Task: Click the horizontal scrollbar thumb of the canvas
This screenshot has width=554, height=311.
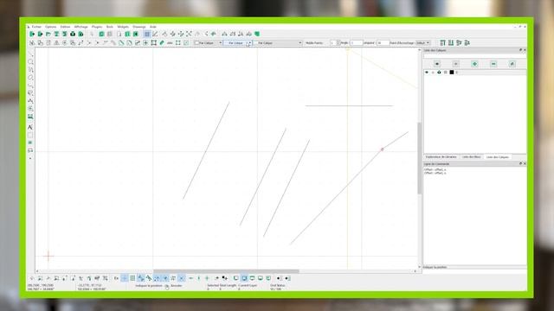Action: [x=226, y=271]
